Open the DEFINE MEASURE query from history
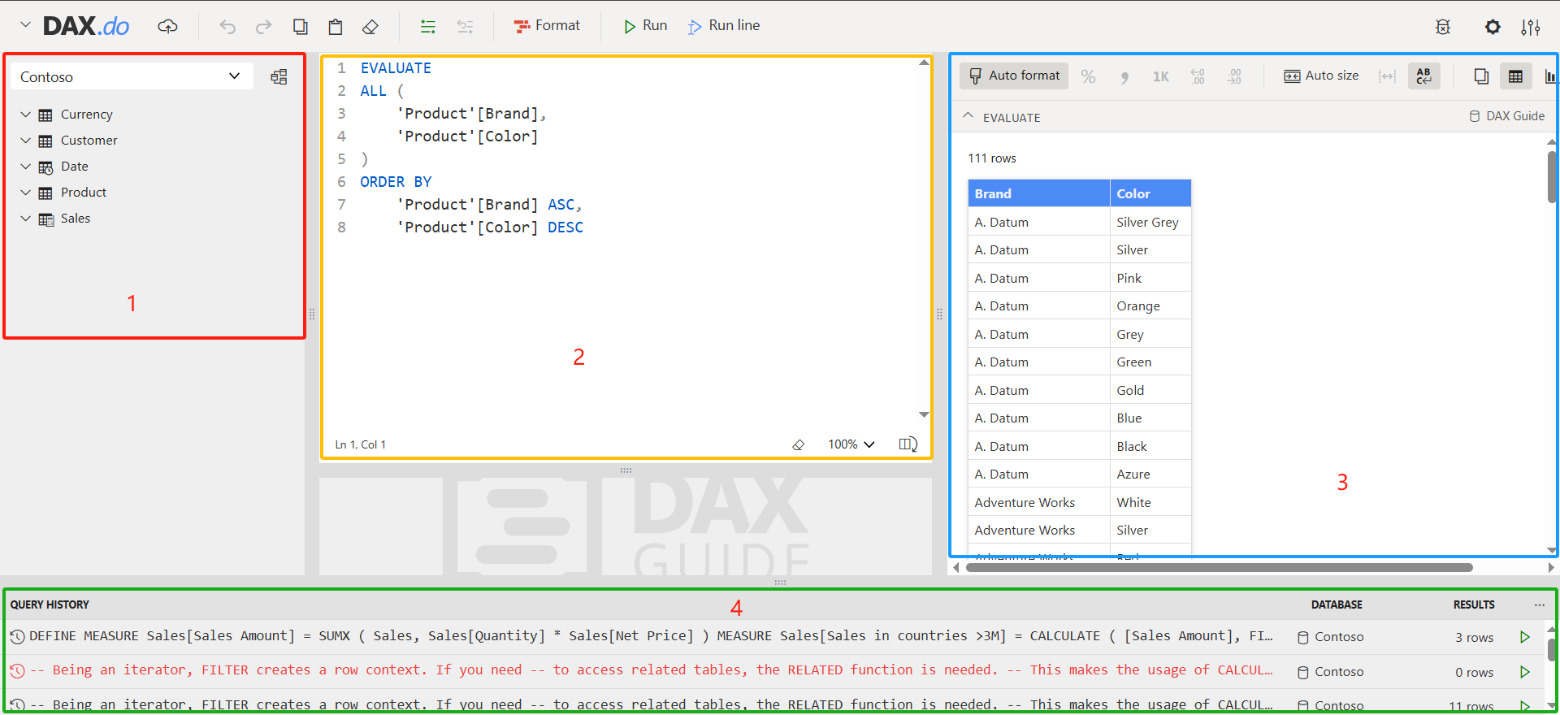 coord(651,636)
